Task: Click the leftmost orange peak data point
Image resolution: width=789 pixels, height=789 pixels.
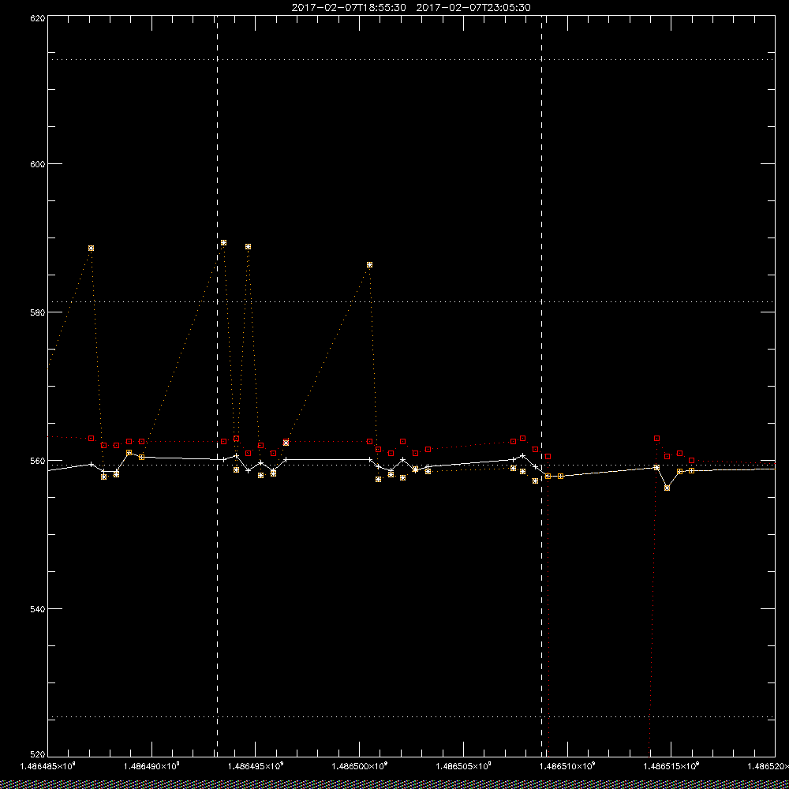Action: (x=91, y=248)
